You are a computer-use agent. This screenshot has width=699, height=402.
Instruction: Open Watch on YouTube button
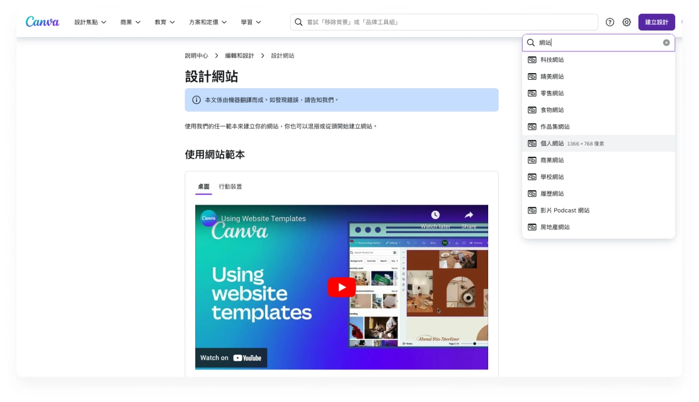tap(231, 358)
